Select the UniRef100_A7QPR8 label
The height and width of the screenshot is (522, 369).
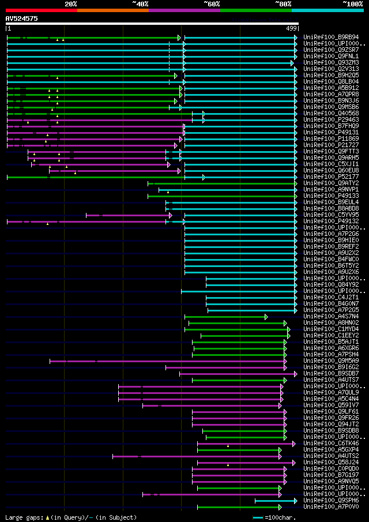click(x=331, y=94)
